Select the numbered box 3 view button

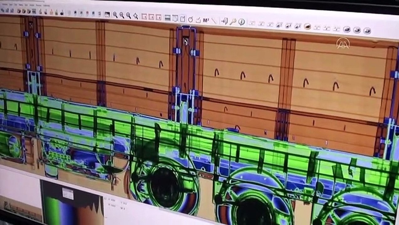(159, 17)
